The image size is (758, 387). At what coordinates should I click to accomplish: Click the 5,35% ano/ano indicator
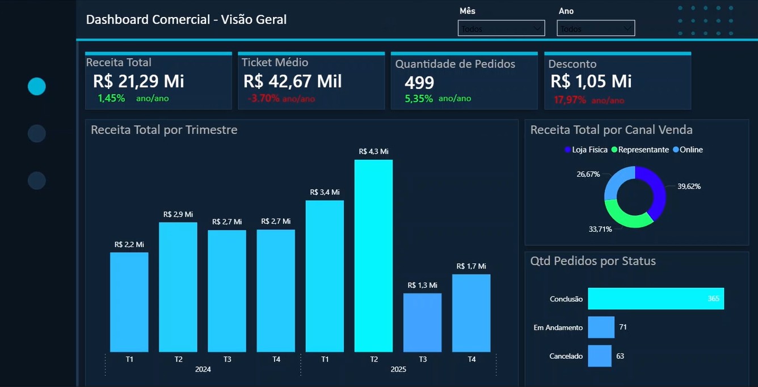click(438, 99)
